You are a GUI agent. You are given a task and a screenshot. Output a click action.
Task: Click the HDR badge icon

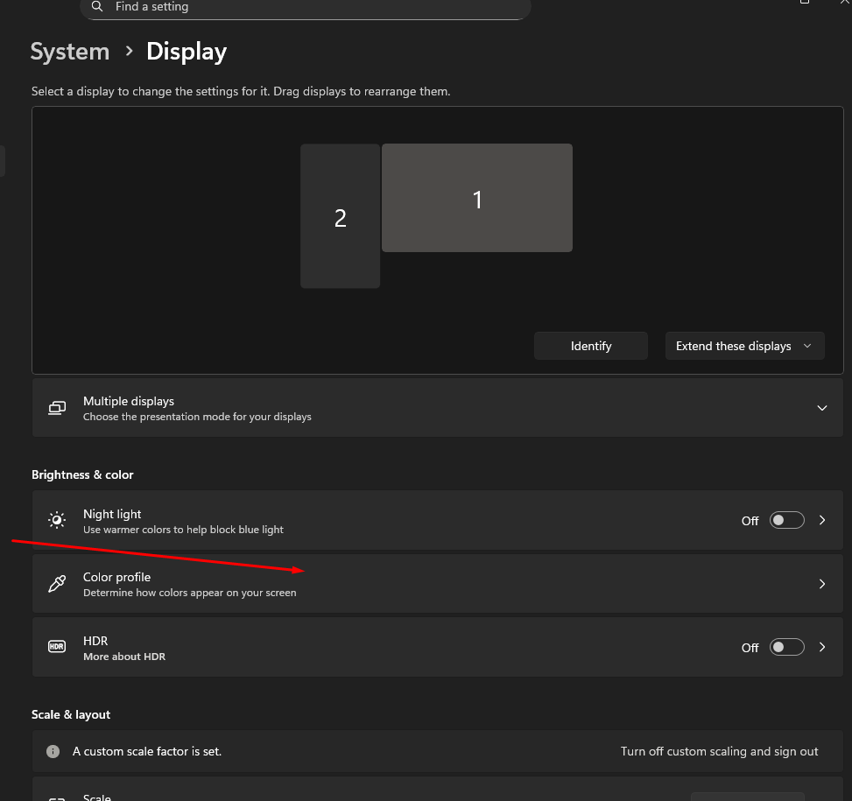coord(57,647)
